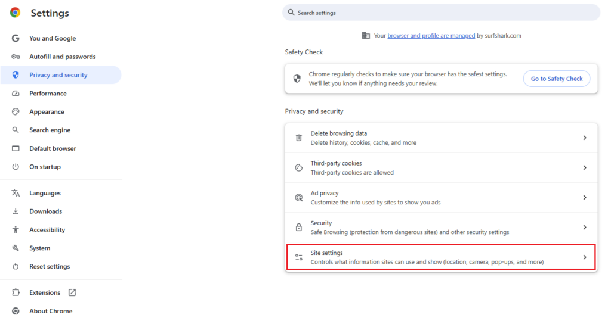The image size is (611, 327).
Task: Open the System settings section
Action: [x=61, y=248]
